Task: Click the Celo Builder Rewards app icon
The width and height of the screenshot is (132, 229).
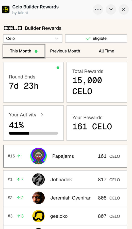Action: (6, 9)
